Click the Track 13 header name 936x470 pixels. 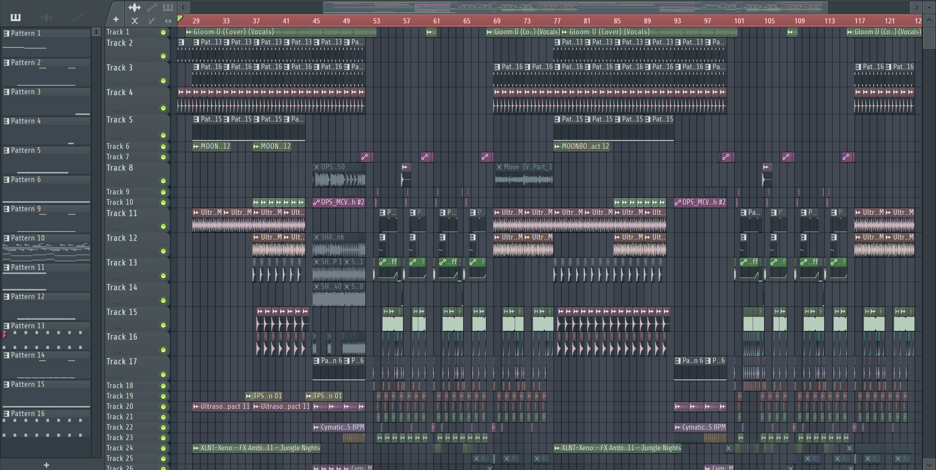click(x=122, y=263)
